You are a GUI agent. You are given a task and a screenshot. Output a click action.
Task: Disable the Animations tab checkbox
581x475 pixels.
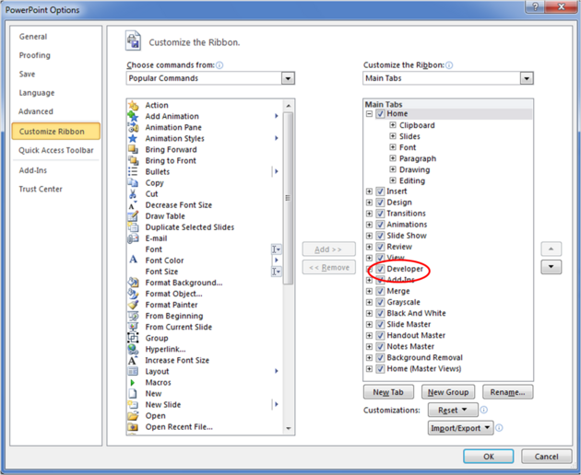click(380, 225)
